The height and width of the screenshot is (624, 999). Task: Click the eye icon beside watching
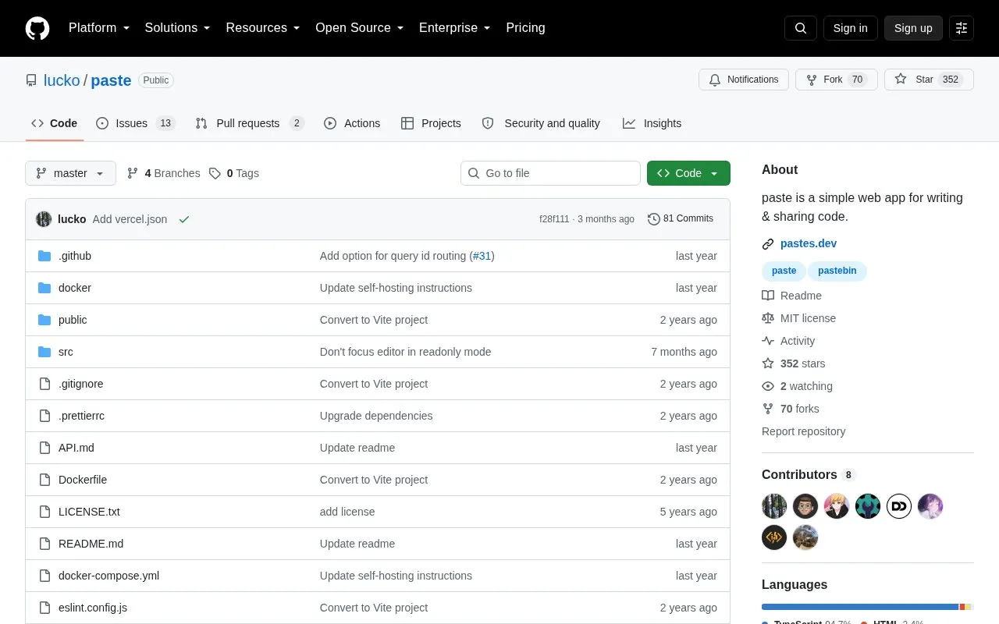(768, 386)
